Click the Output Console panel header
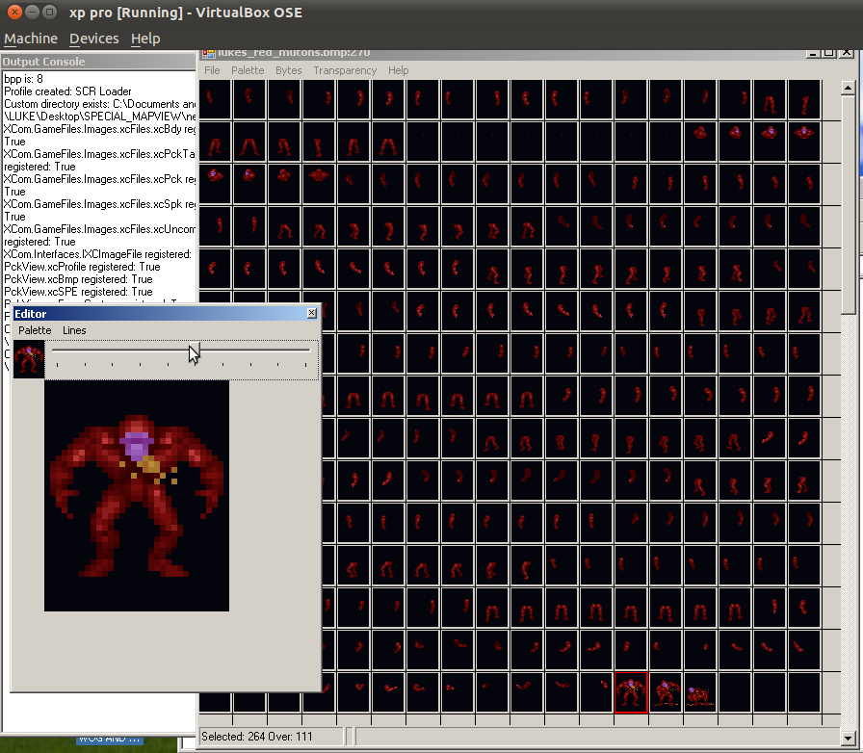 coord(96,62)
